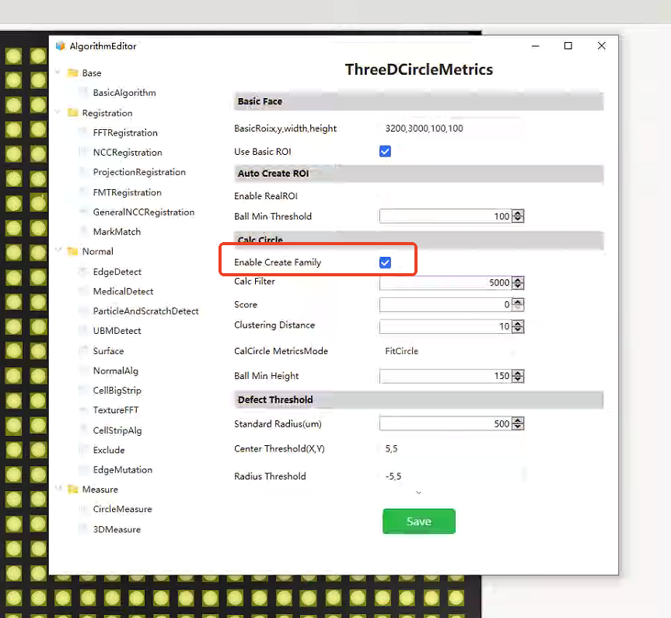Decrease Ball Min Threshold with down arrow
Screen dimensions: 671x618
[518, 219]
